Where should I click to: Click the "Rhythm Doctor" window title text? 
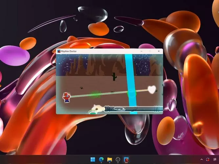[69, 51]
